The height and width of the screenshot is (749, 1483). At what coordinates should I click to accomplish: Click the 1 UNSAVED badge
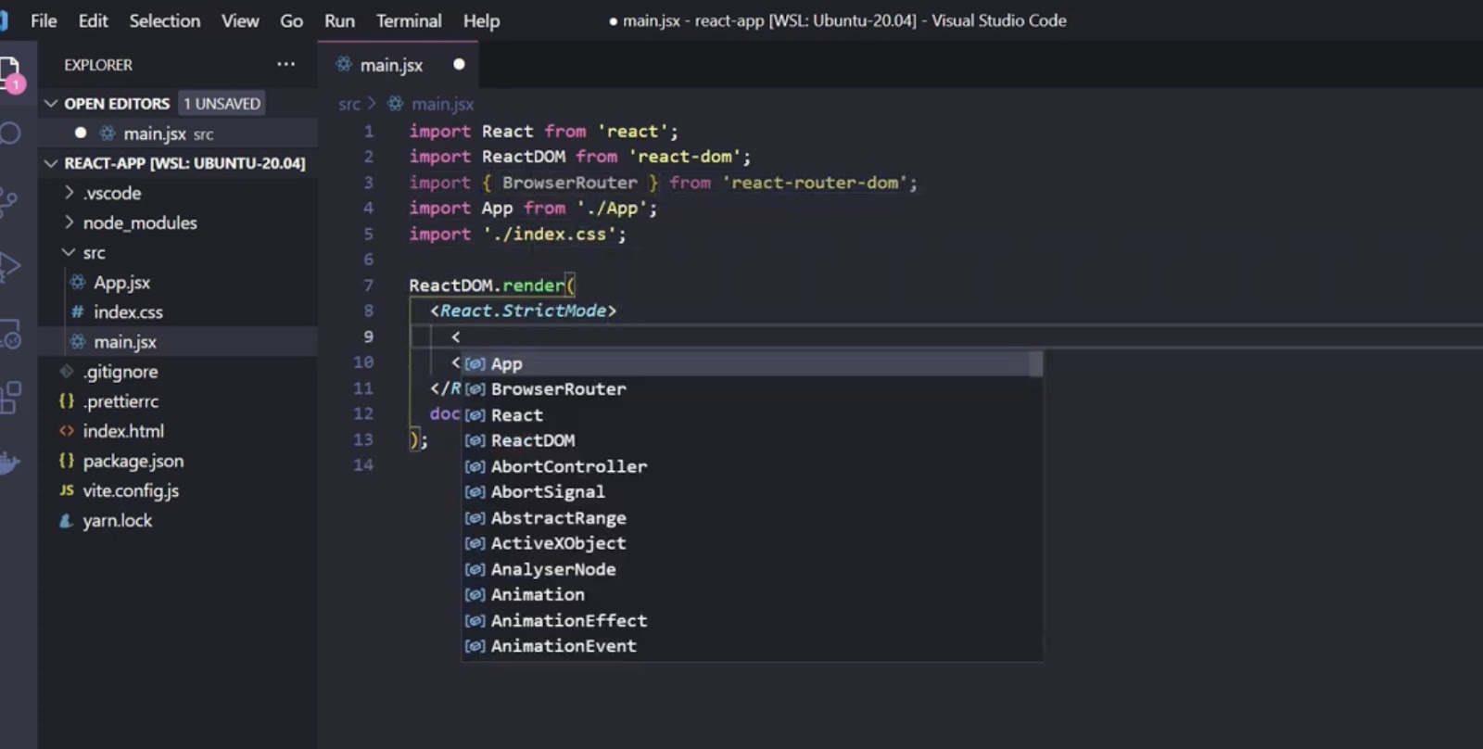click(x=222, y=103)
